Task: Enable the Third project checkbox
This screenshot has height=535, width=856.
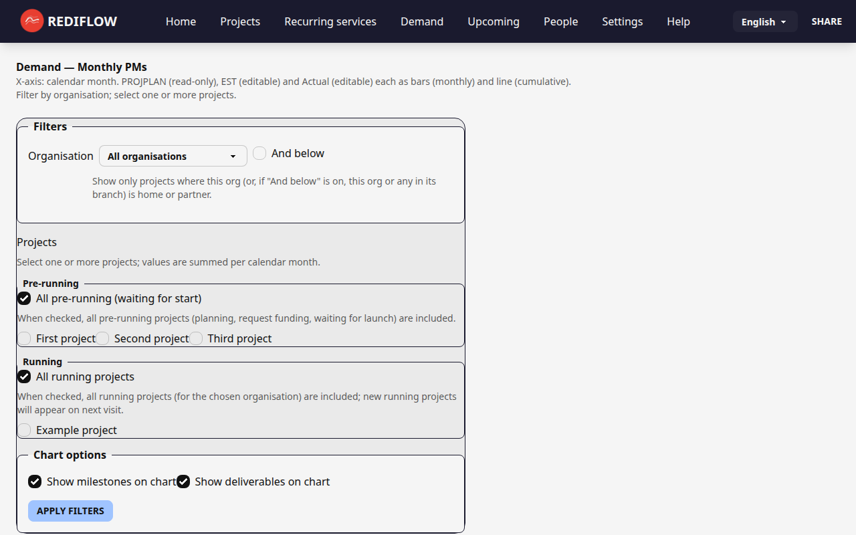Action: click(x=196, y=338)
